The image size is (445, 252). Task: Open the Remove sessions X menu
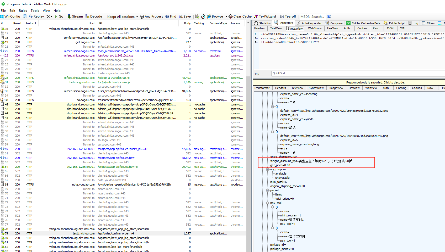pos(49,16)
